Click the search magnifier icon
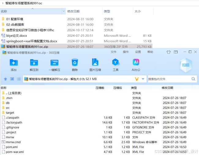The height and width of the screenshot is (155, 199). [x=193, y=79]
